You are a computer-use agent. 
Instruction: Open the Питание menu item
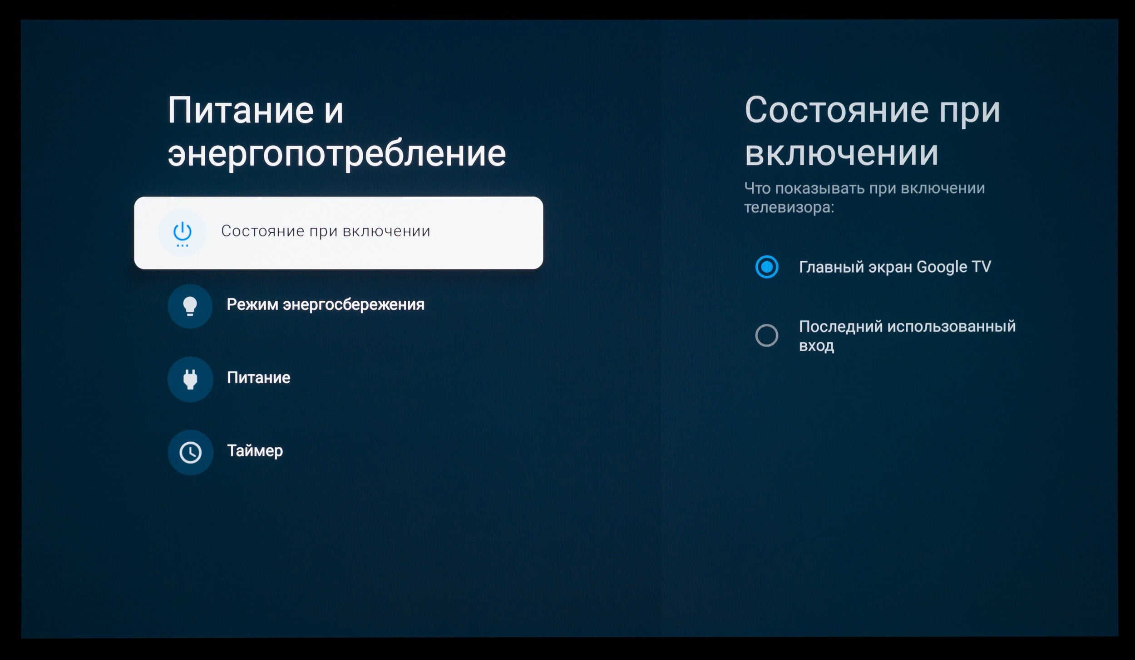tap(339, 379)
